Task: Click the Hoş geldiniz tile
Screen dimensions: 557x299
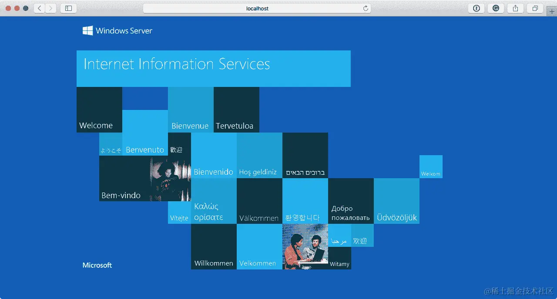Action: pos(259,155)
